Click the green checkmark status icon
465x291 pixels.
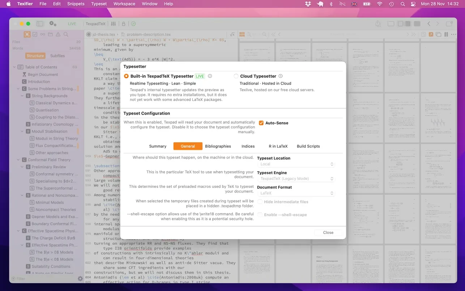tap(133, 24)
